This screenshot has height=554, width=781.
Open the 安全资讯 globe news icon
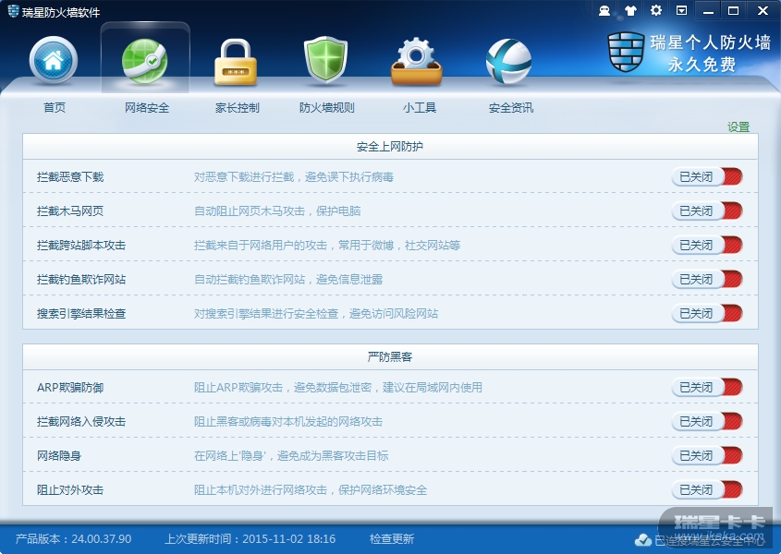[x=508, y=62]
